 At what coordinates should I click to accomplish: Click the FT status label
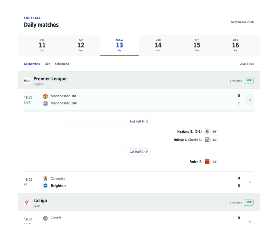coord(26,185)
